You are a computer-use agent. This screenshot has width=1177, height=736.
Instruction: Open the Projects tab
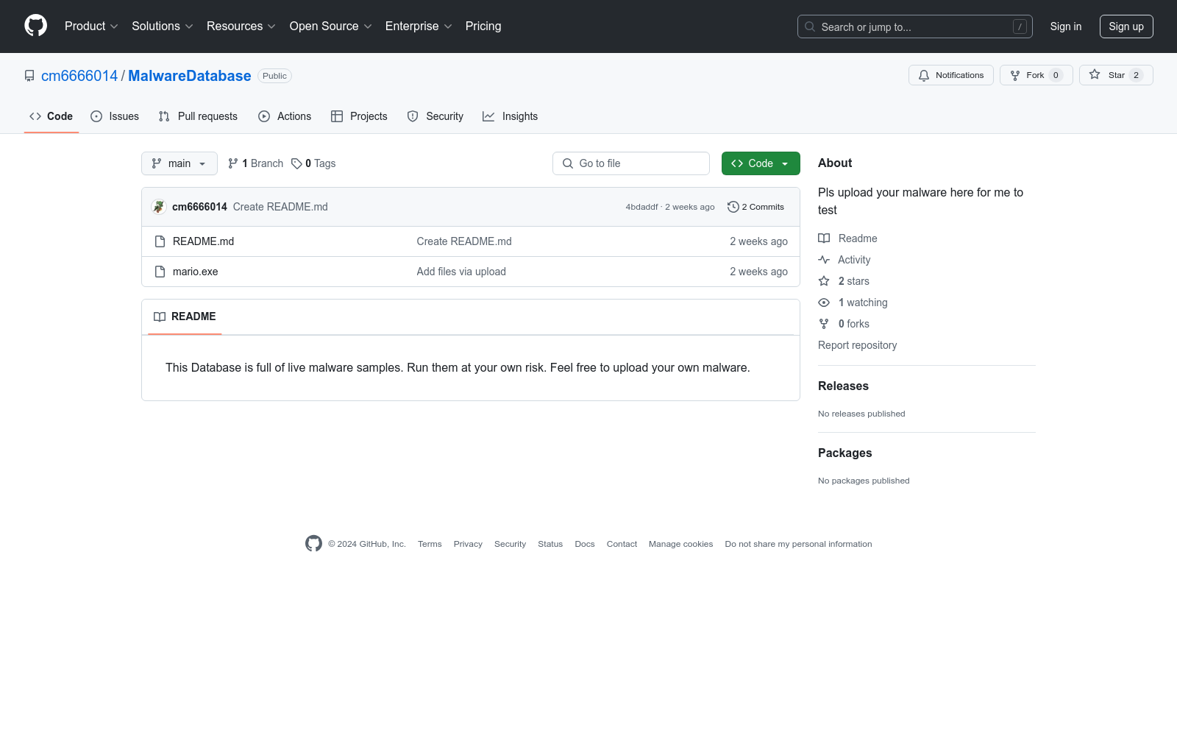pos(359,116)
